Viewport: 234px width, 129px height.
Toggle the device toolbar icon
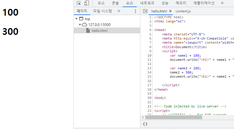87,3
